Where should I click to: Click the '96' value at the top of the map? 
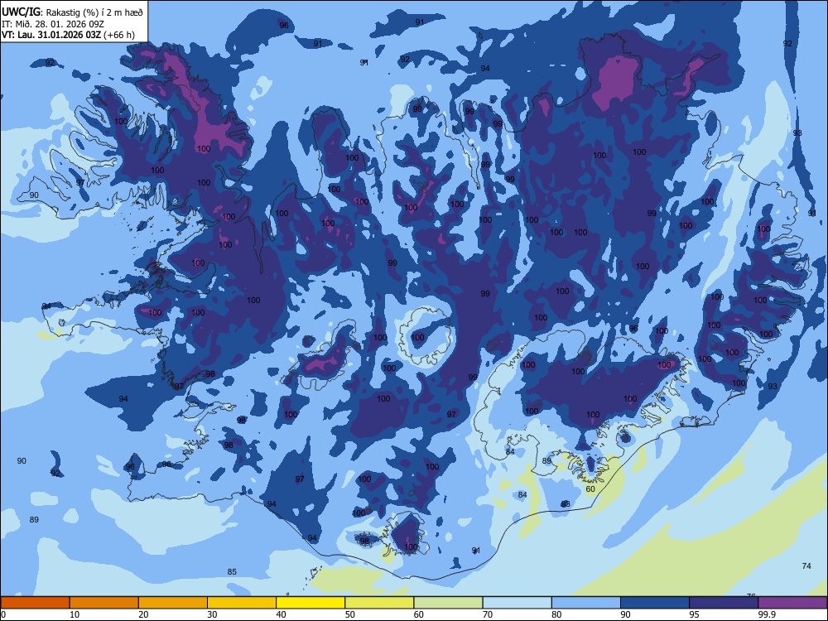pyautogui.click(x=284, y=26)
